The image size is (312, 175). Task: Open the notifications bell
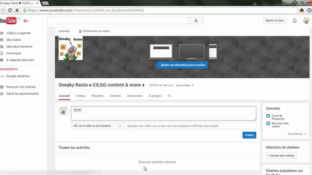294,20
